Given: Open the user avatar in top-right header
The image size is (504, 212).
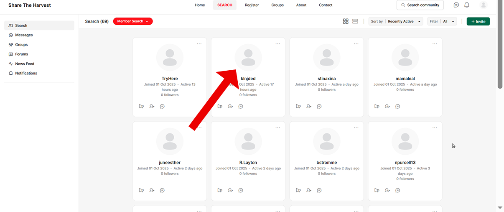Looking at the screenshot, I should click(484, 5).
